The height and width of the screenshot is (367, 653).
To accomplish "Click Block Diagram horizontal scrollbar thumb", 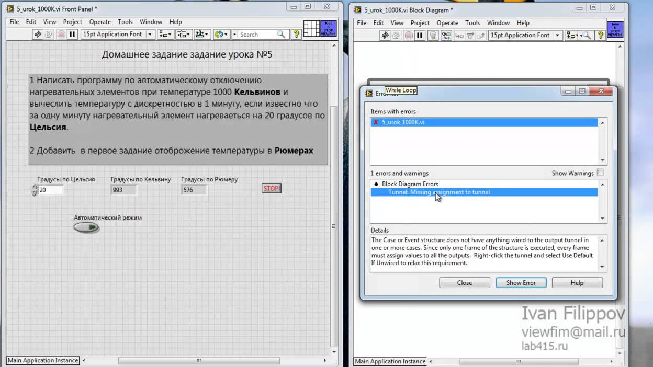I will (519, 361).
